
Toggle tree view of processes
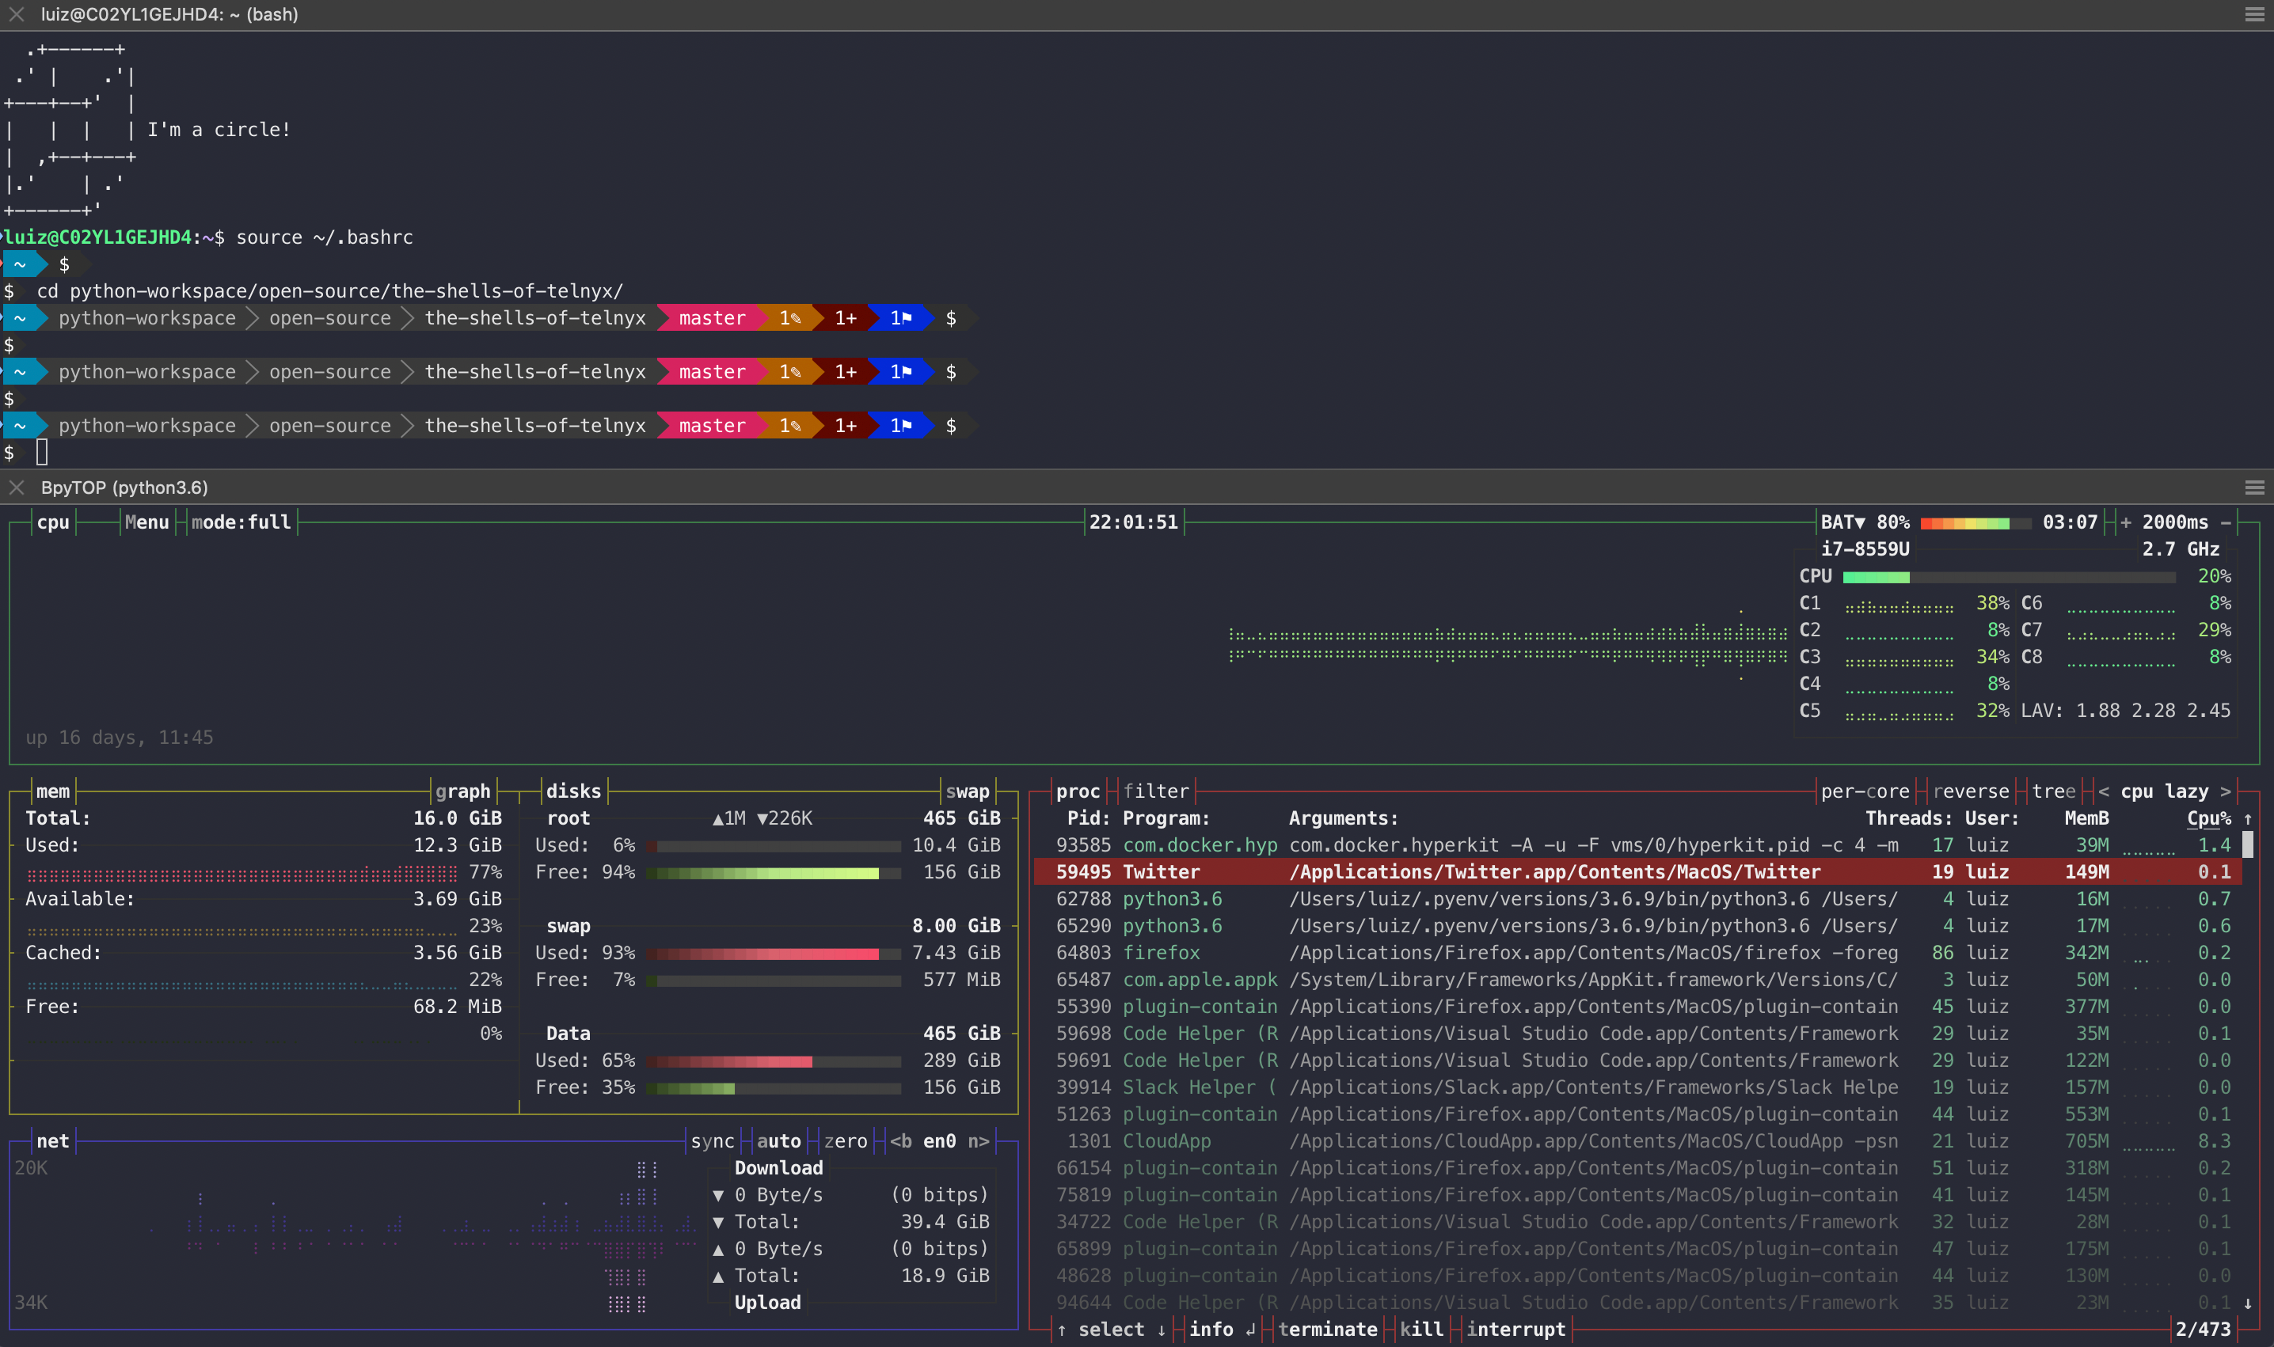coord(2053,791)
